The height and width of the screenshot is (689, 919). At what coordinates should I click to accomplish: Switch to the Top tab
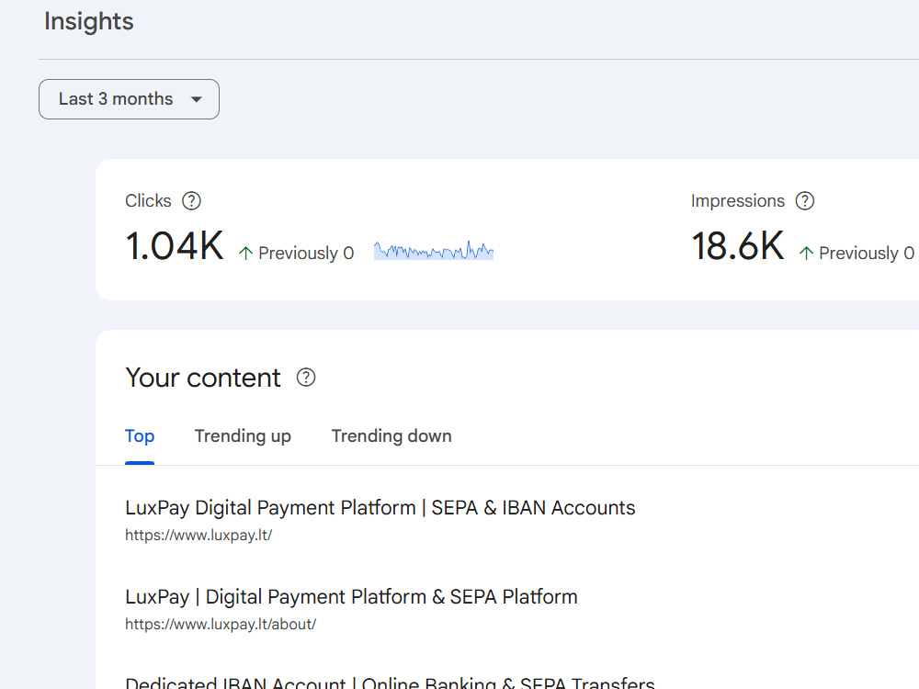(140, 436)
